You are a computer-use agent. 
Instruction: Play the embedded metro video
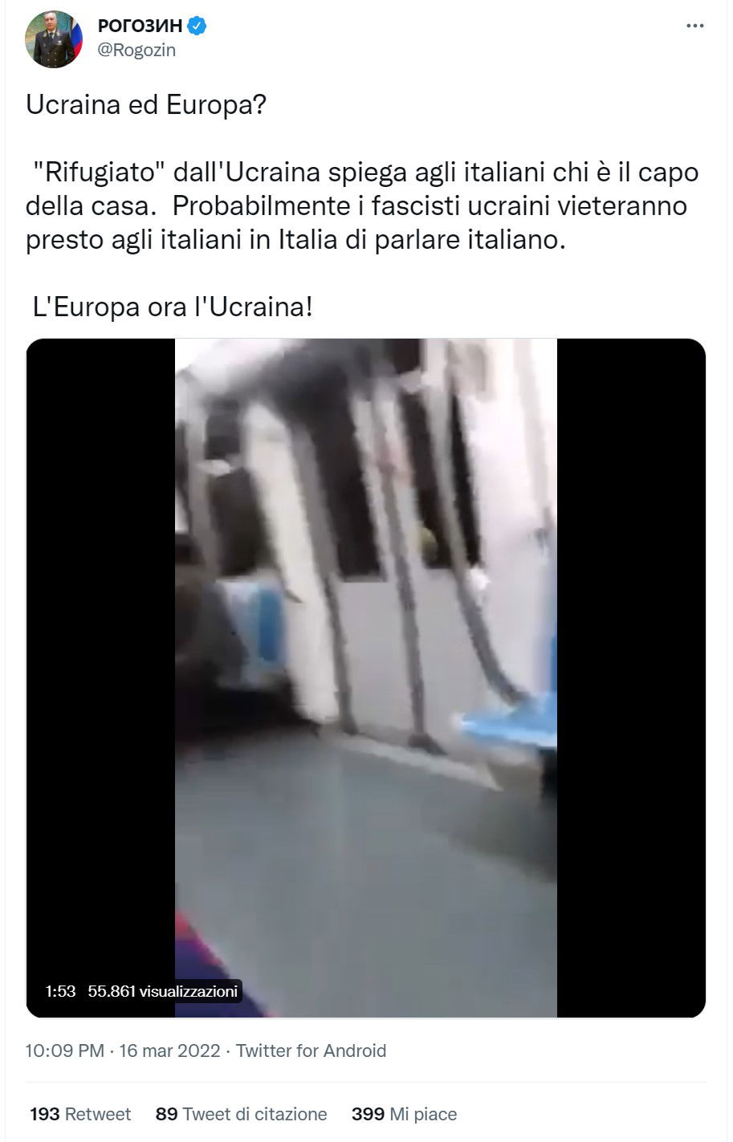click(x=366, y=678)
